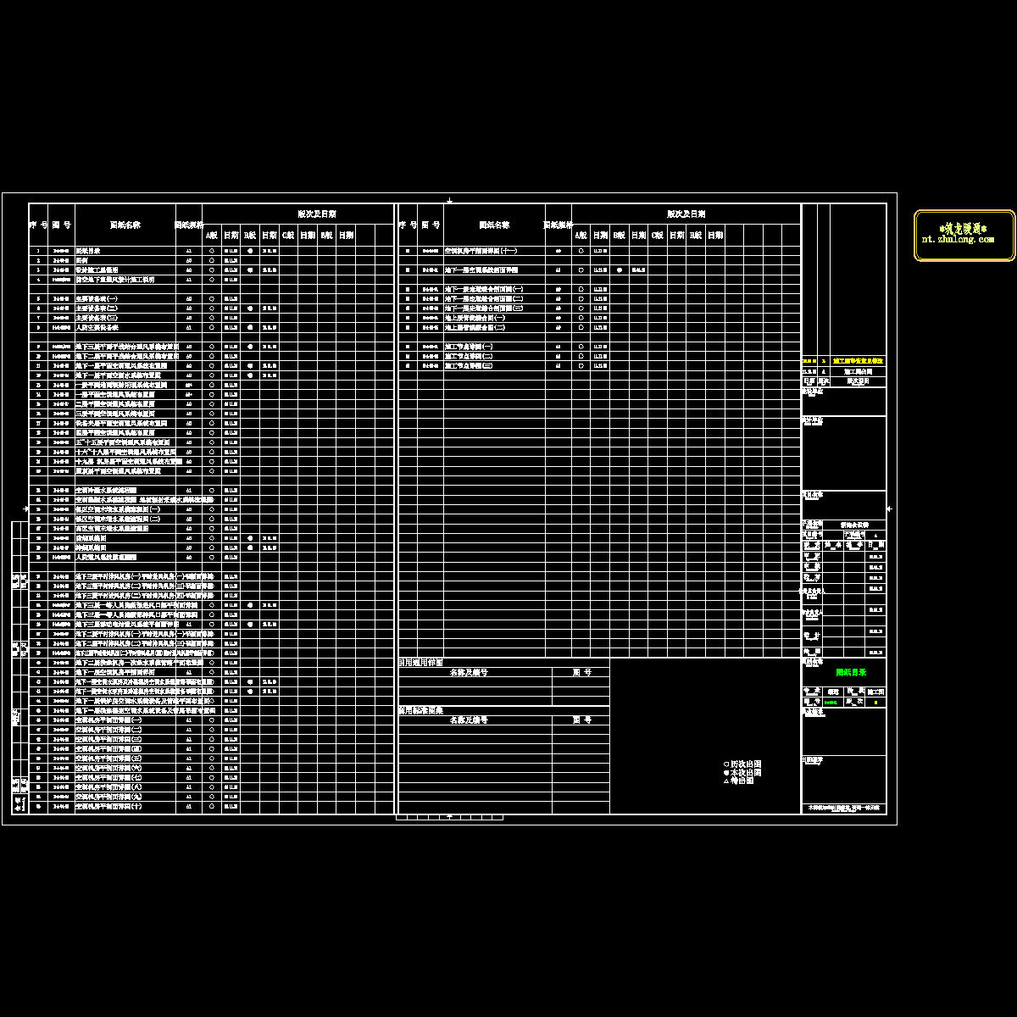The width and height of the screenshot is (1017, 1017).
Task: Click '地下一层走道综合剖面图(一)' row
Action: (599, 289)
